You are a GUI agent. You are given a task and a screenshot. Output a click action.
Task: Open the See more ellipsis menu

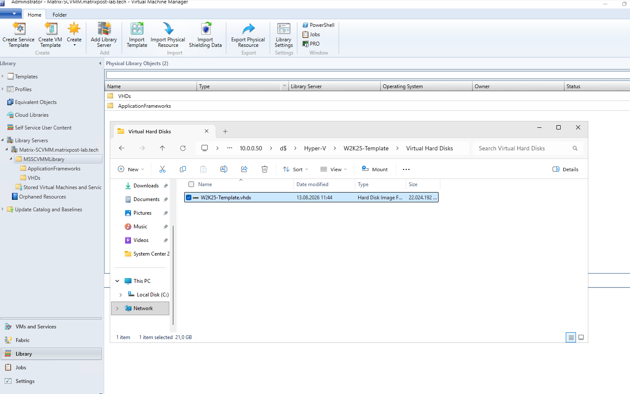click(x=406, y=170)
